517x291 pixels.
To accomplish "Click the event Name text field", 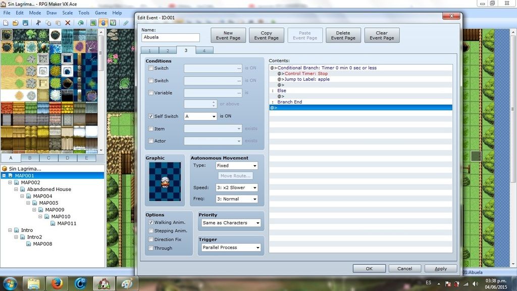I will pos(171,37).
